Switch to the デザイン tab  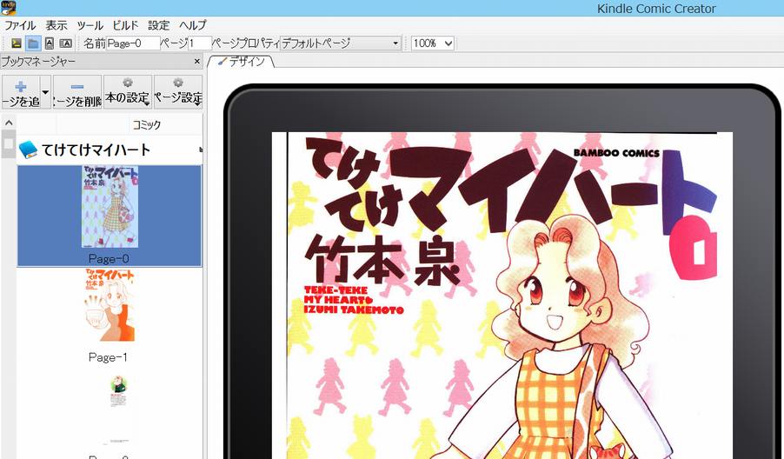click(242, 62)
